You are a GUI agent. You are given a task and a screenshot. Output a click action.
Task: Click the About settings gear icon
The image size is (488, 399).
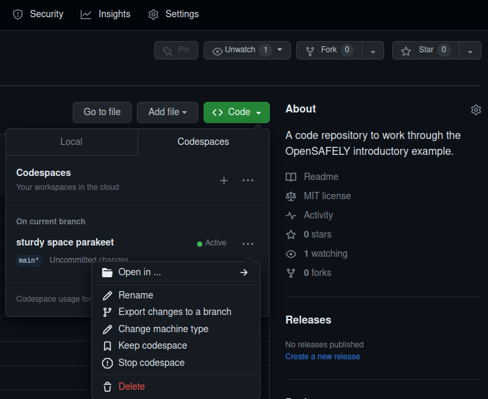(475, 110)
